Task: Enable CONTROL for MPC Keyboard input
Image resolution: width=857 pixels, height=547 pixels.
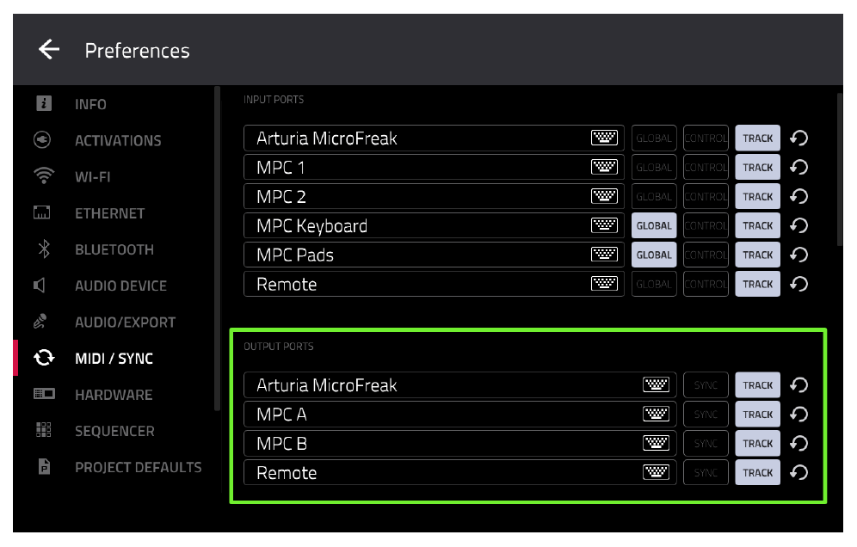Action: click(706, 225)
